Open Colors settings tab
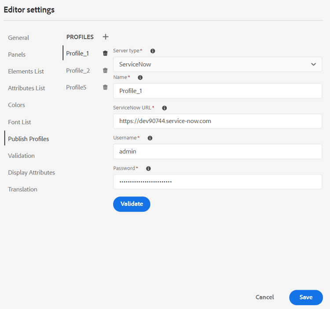This screenshot has width=330, height=309. pyautogui.click(x=16, y=105)
